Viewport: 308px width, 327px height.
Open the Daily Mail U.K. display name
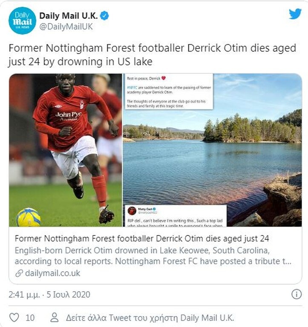(69, 16)
